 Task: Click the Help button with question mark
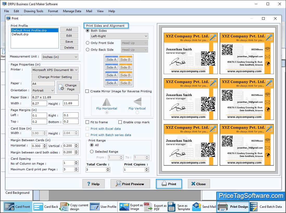(x=93, y=184)
